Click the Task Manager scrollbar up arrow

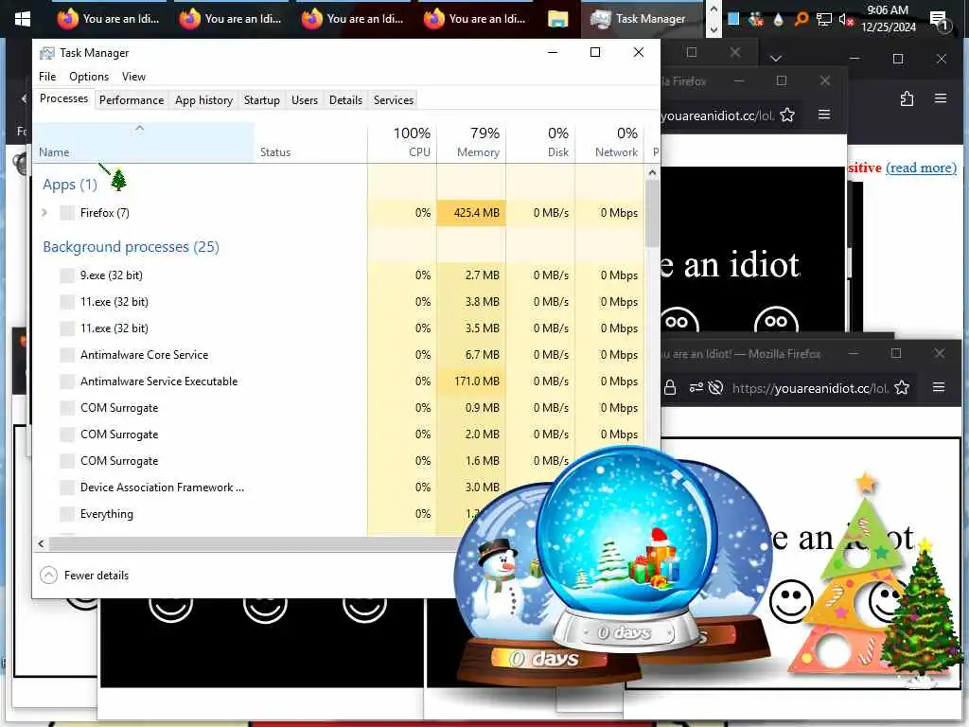pyautogui.click(x=653, y=173)
